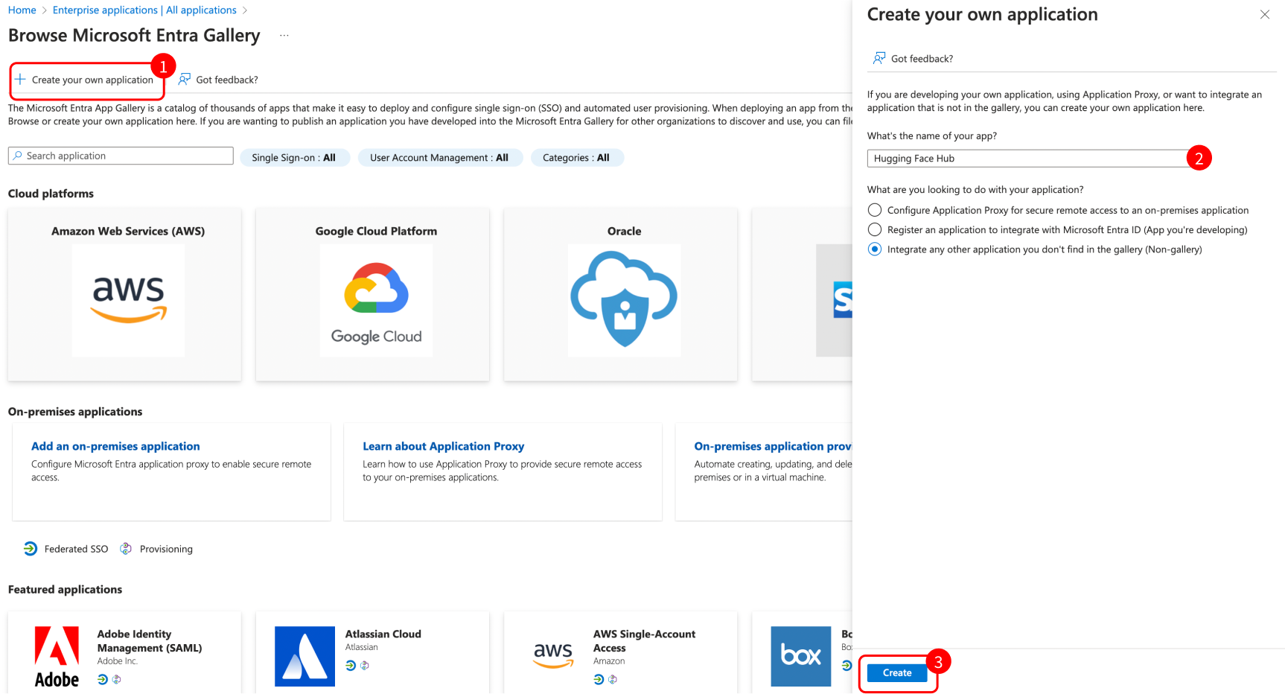Select Configure Application Proxy for on-premises access

click(x=875, y=210)
